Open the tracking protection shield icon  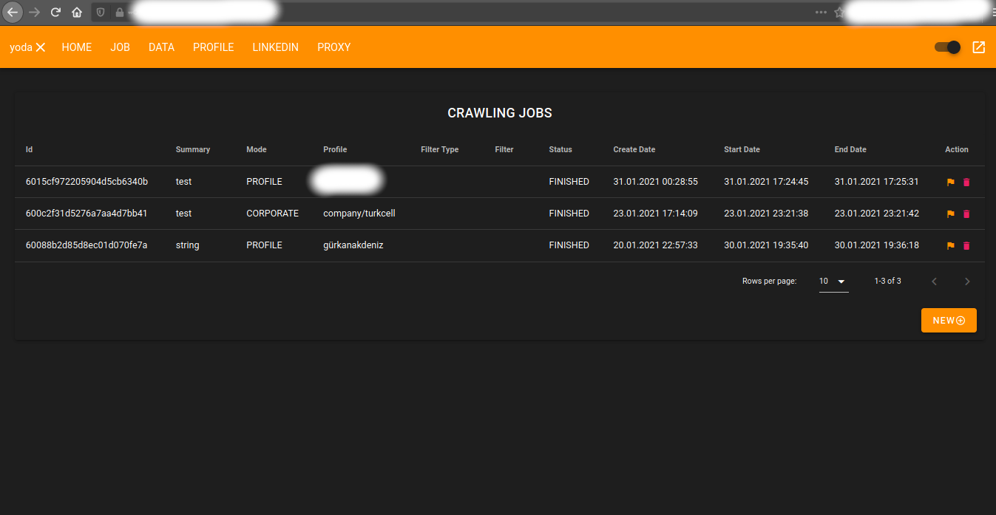[101, 12]
